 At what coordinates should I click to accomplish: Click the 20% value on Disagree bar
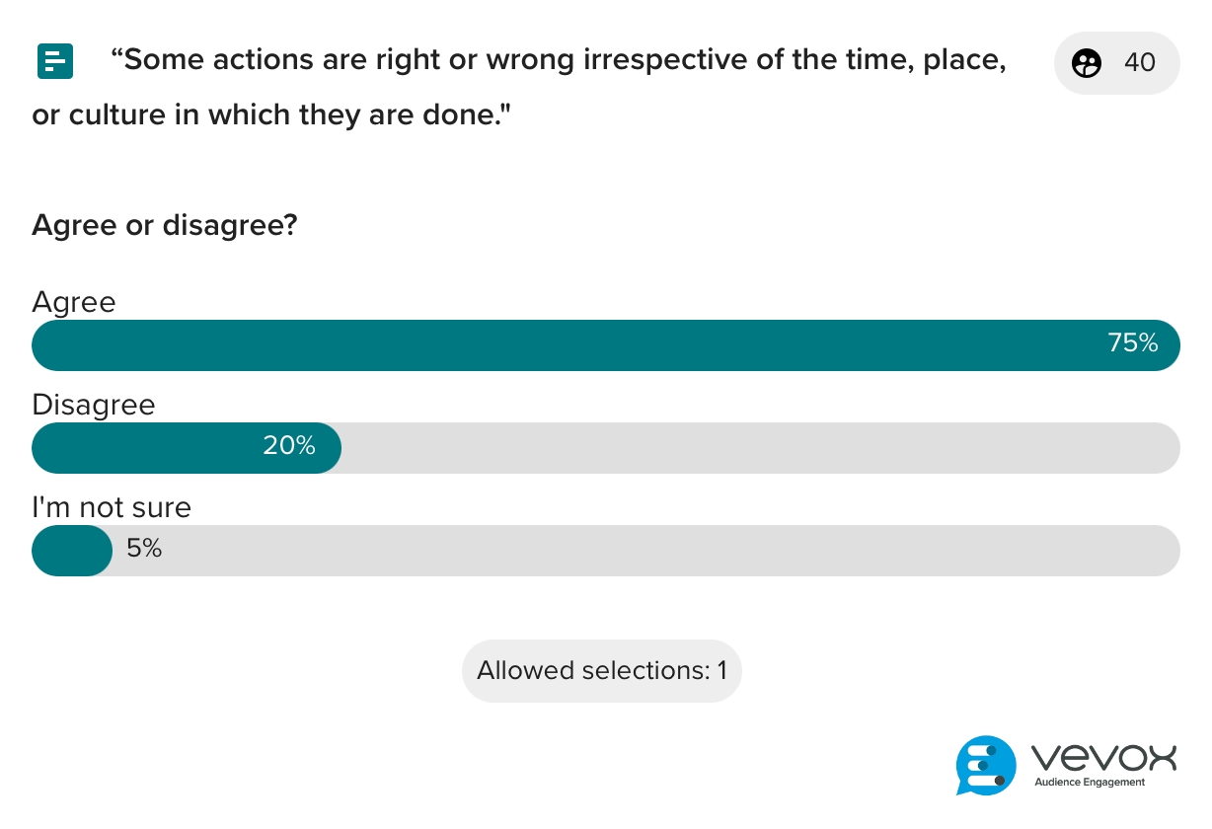(x=289, y=446)
